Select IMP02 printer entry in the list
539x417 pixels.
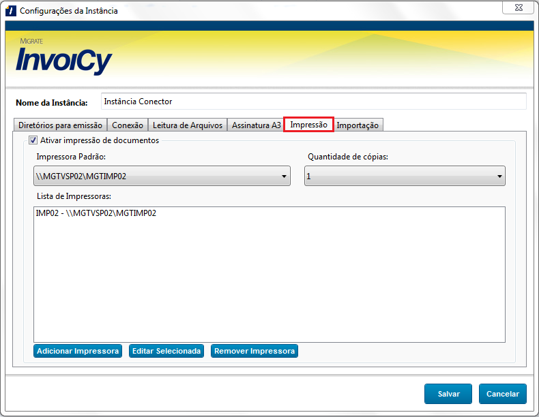pos(96,213)
